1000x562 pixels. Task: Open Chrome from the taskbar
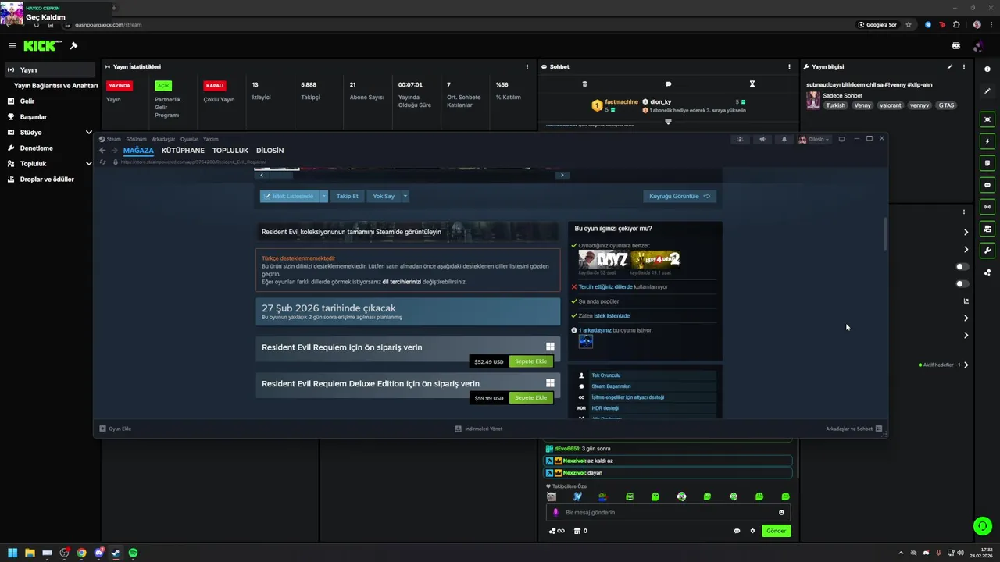pyautogui.click(x=81, y=553)
